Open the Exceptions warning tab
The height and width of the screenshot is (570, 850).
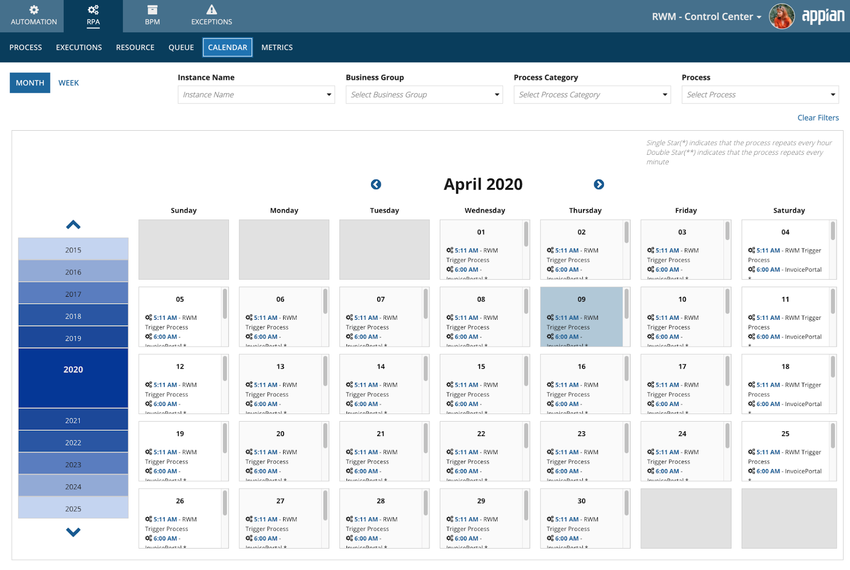(211, 16)
